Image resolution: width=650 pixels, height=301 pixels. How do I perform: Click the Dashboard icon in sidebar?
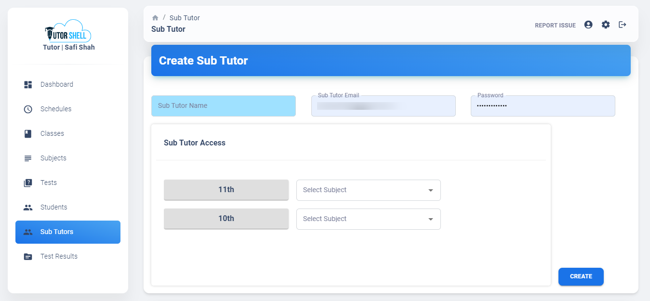(28, 84)
